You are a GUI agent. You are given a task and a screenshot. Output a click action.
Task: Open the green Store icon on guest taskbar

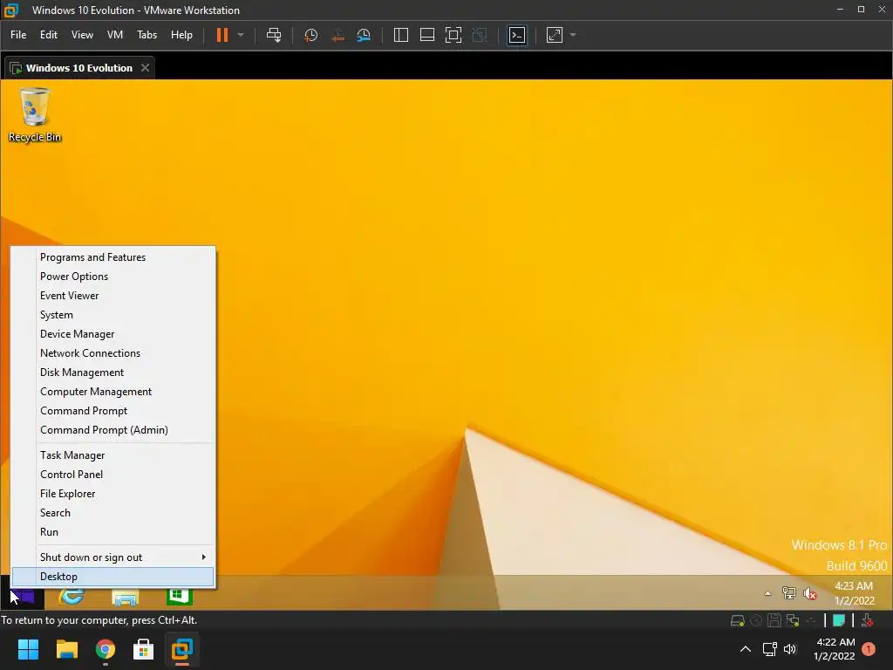179,597
